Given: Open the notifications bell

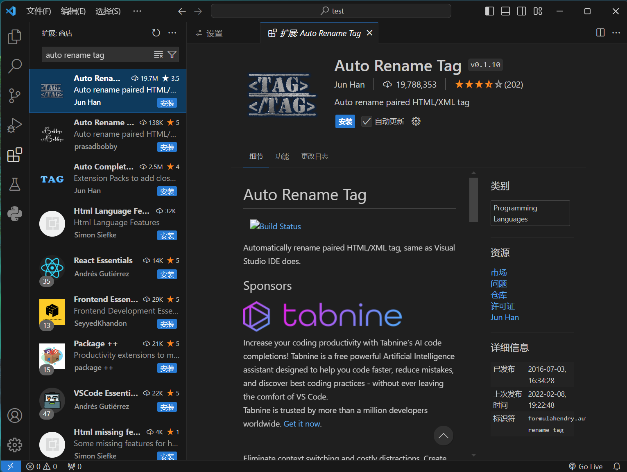Looking at the screenshot, I should [x=616, y=466].
